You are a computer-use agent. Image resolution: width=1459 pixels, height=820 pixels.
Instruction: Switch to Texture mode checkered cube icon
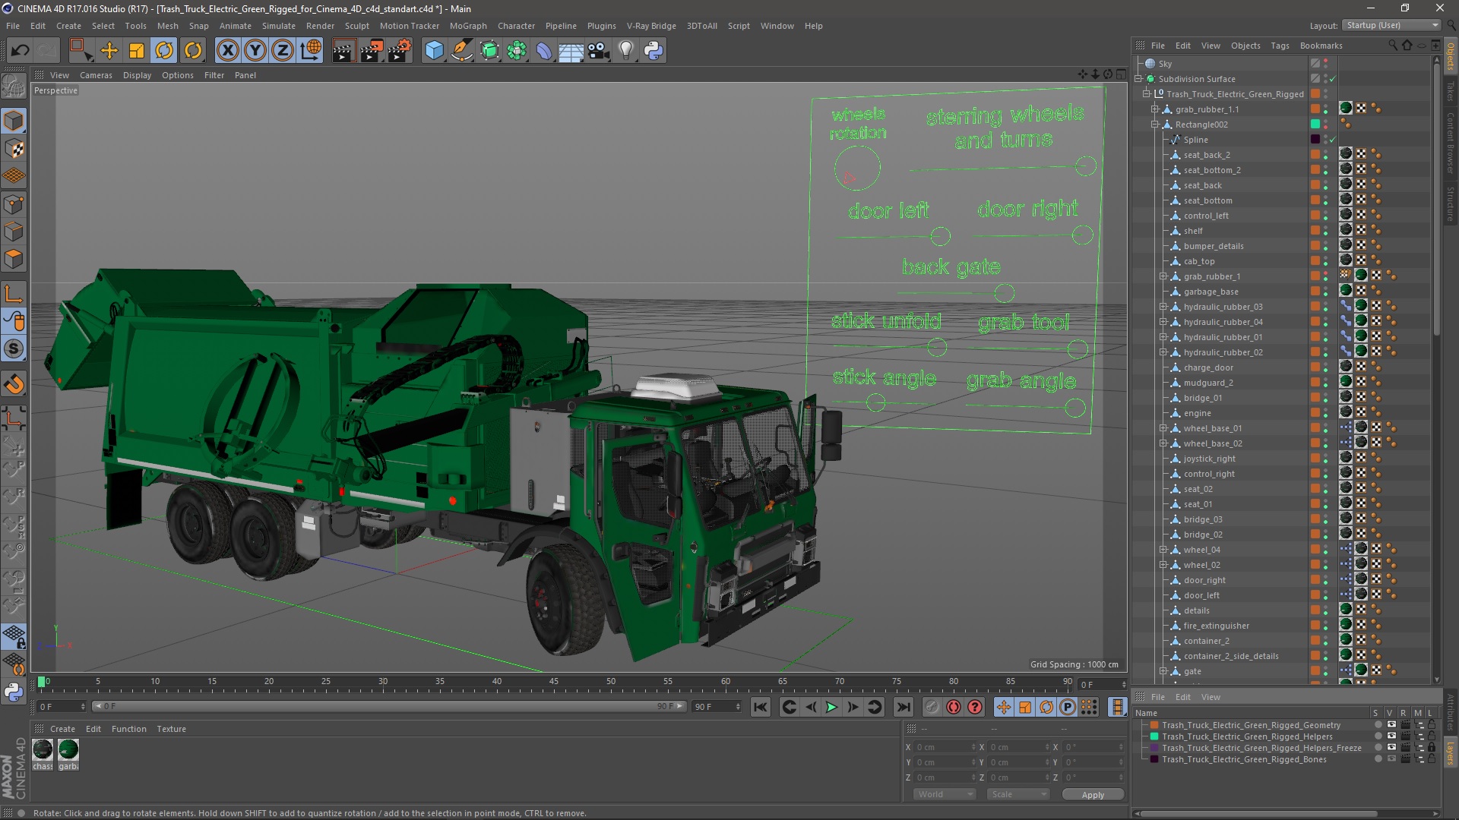14,149
